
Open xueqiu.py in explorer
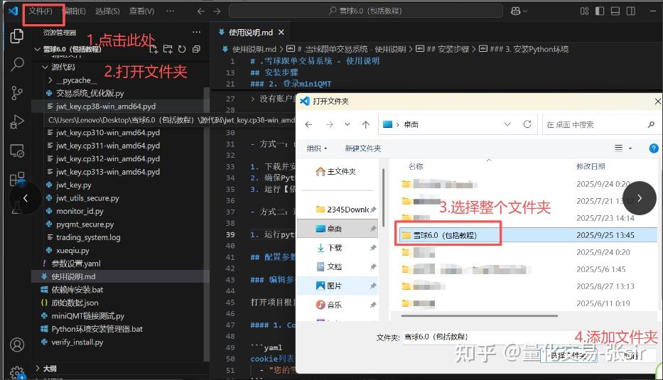pyautogui.click(x=72, y=251)
